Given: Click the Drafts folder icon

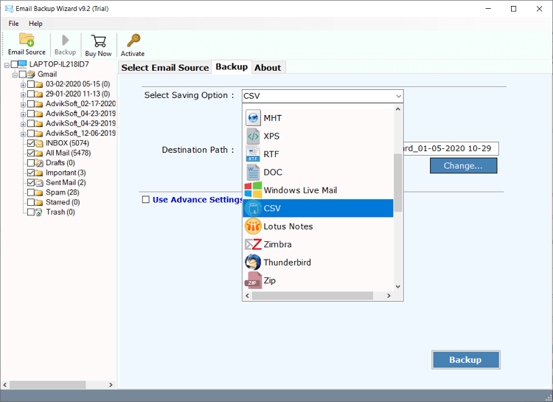Looking at the screenshot, I should (39, 163).
